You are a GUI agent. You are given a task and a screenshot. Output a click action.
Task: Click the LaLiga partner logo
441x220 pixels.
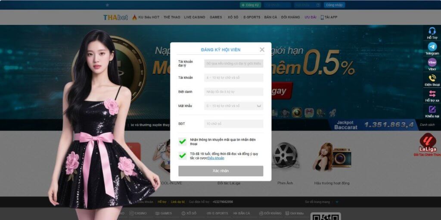(x=428, y=141)
